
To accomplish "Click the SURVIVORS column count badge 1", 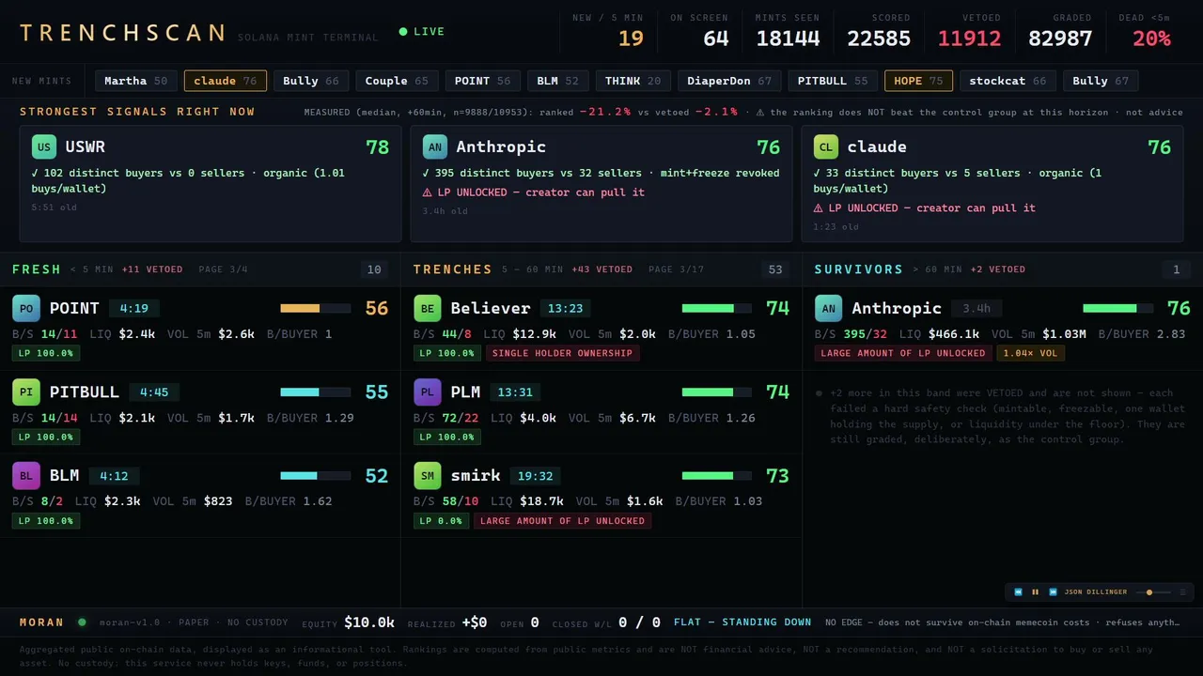I will coord(1176,269).
